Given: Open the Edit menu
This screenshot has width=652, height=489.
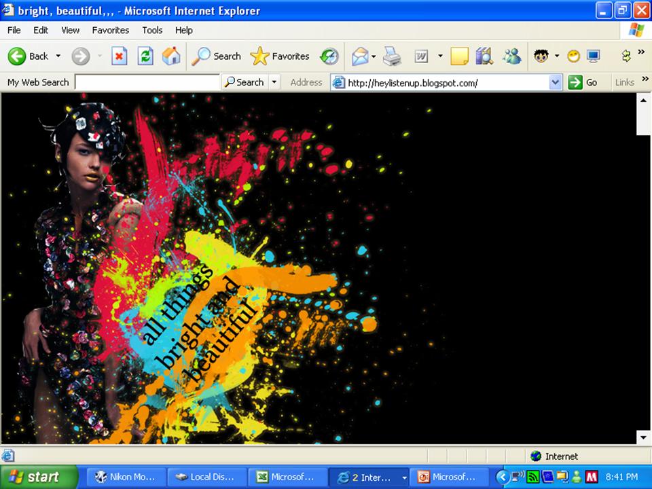Looking at the screenshot, I should click(41, 31).
